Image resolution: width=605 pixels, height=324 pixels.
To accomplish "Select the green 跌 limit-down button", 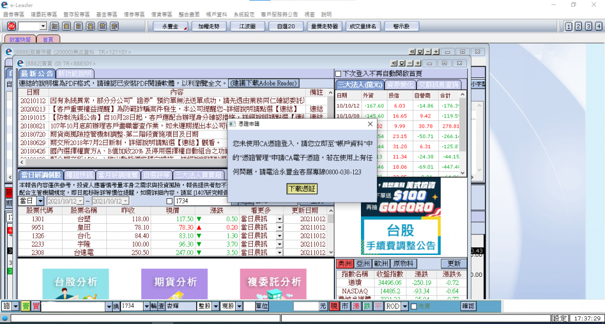I will 367,306.
